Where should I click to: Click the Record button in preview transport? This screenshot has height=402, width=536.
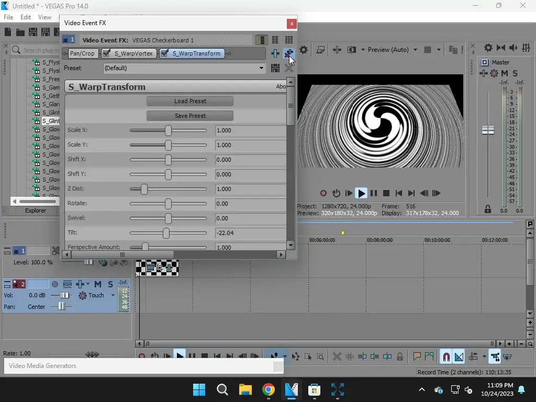(x=323, y=194)
